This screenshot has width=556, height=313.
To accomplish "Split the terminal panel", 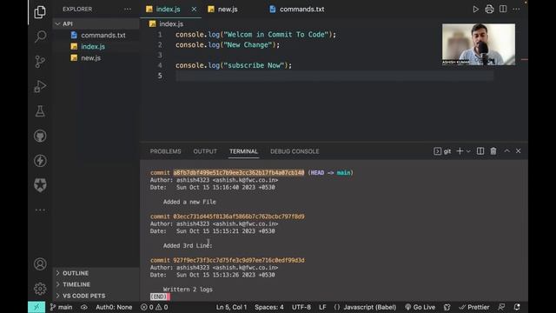I will (480, 151).
